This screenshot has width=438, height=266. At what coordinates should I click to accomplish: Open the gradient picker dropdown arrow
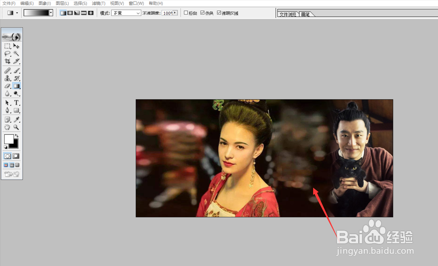[51, 13]
